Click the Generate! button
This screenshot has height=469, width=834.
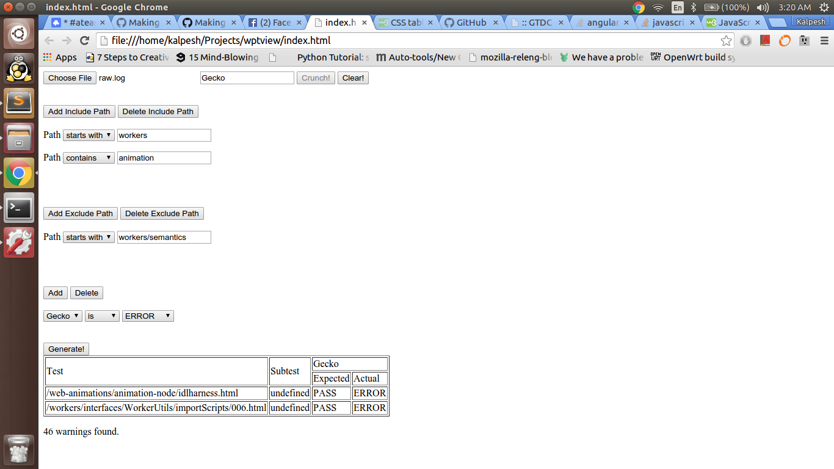pyautogui.click(x=67, y=349)
